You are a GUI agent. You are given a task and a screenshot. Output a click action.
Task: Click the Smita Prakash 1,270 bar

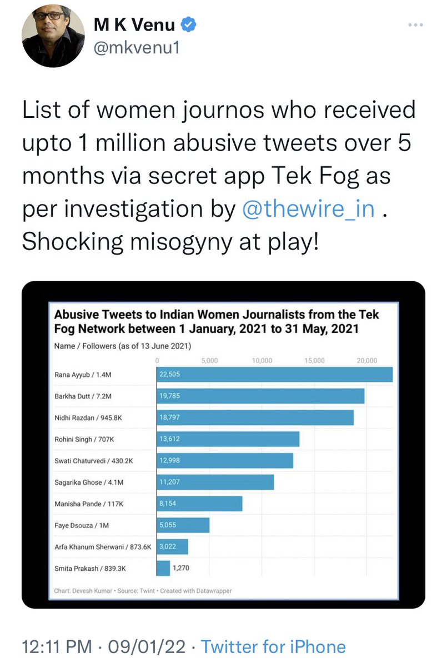click(x=164, y=568)
